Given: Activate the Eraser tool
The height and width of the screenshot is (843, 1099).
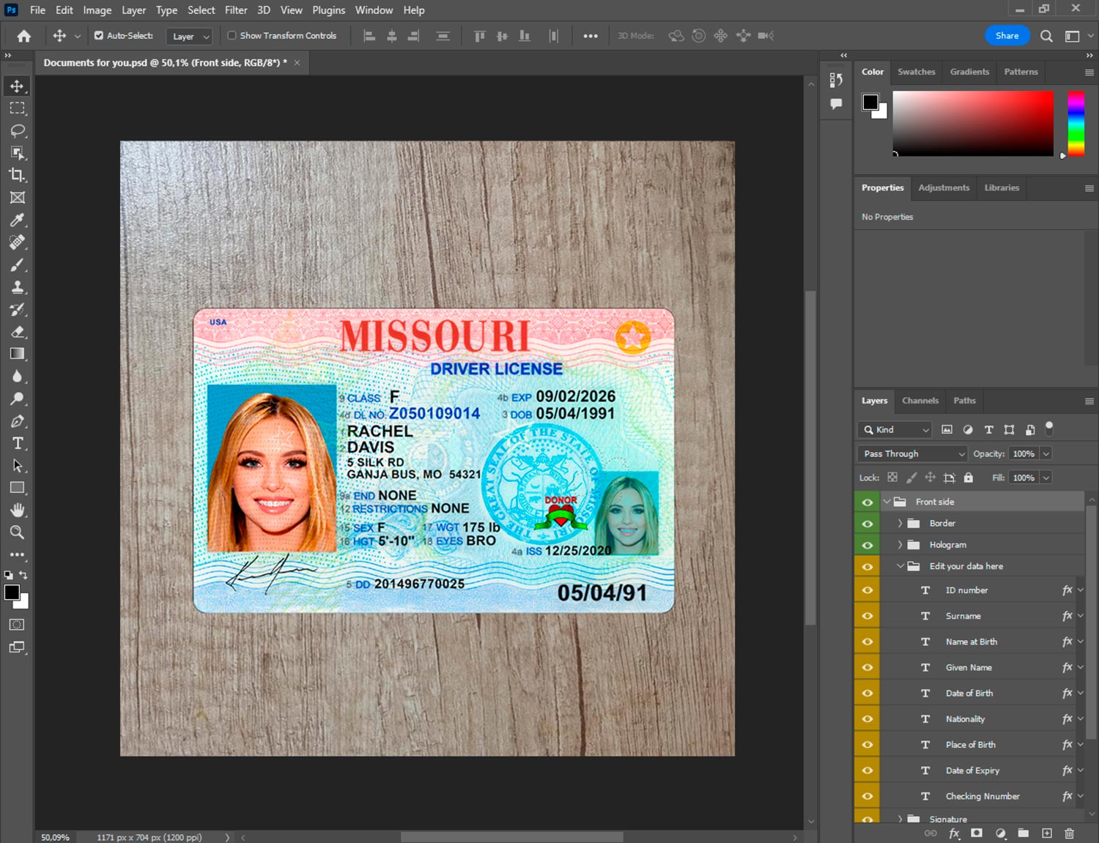Looking at the screenshot, I should [18, 332].
